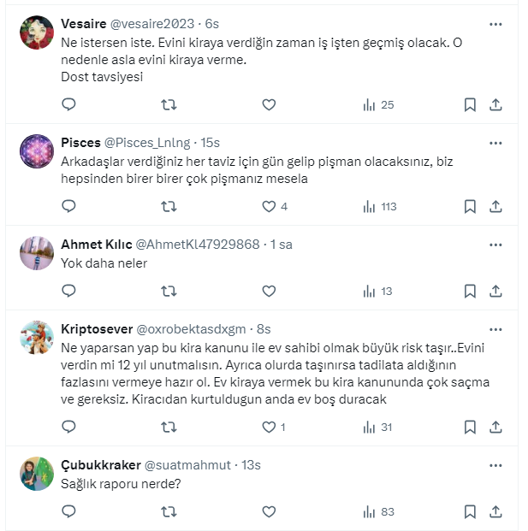This screenshot has width=528, height=531.
Task: Expand more menu on Çubukkraker's tweet
Action: pos(495,464)
